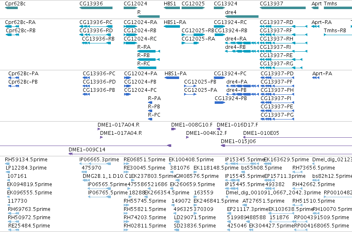The width and height of the screenshot is (352, 232).
Task: Click the HBS1-RA transcript bar
Action: pos(172,26)
